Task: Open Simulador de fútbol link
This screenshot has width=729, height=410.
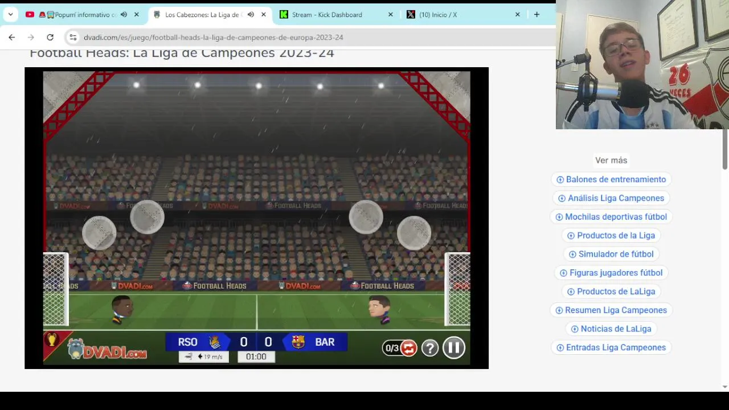Action: [611, 254]
